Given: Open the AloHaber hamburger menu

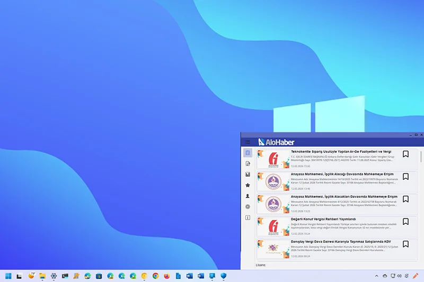Looking at the screenshot, I should coord(248,142).
